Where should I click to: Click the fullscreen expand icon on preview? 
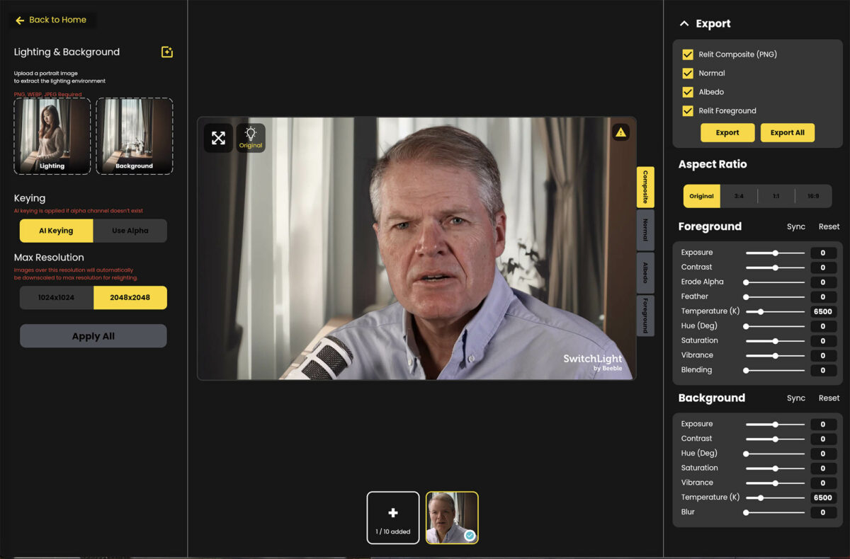[x=218, y=138]
